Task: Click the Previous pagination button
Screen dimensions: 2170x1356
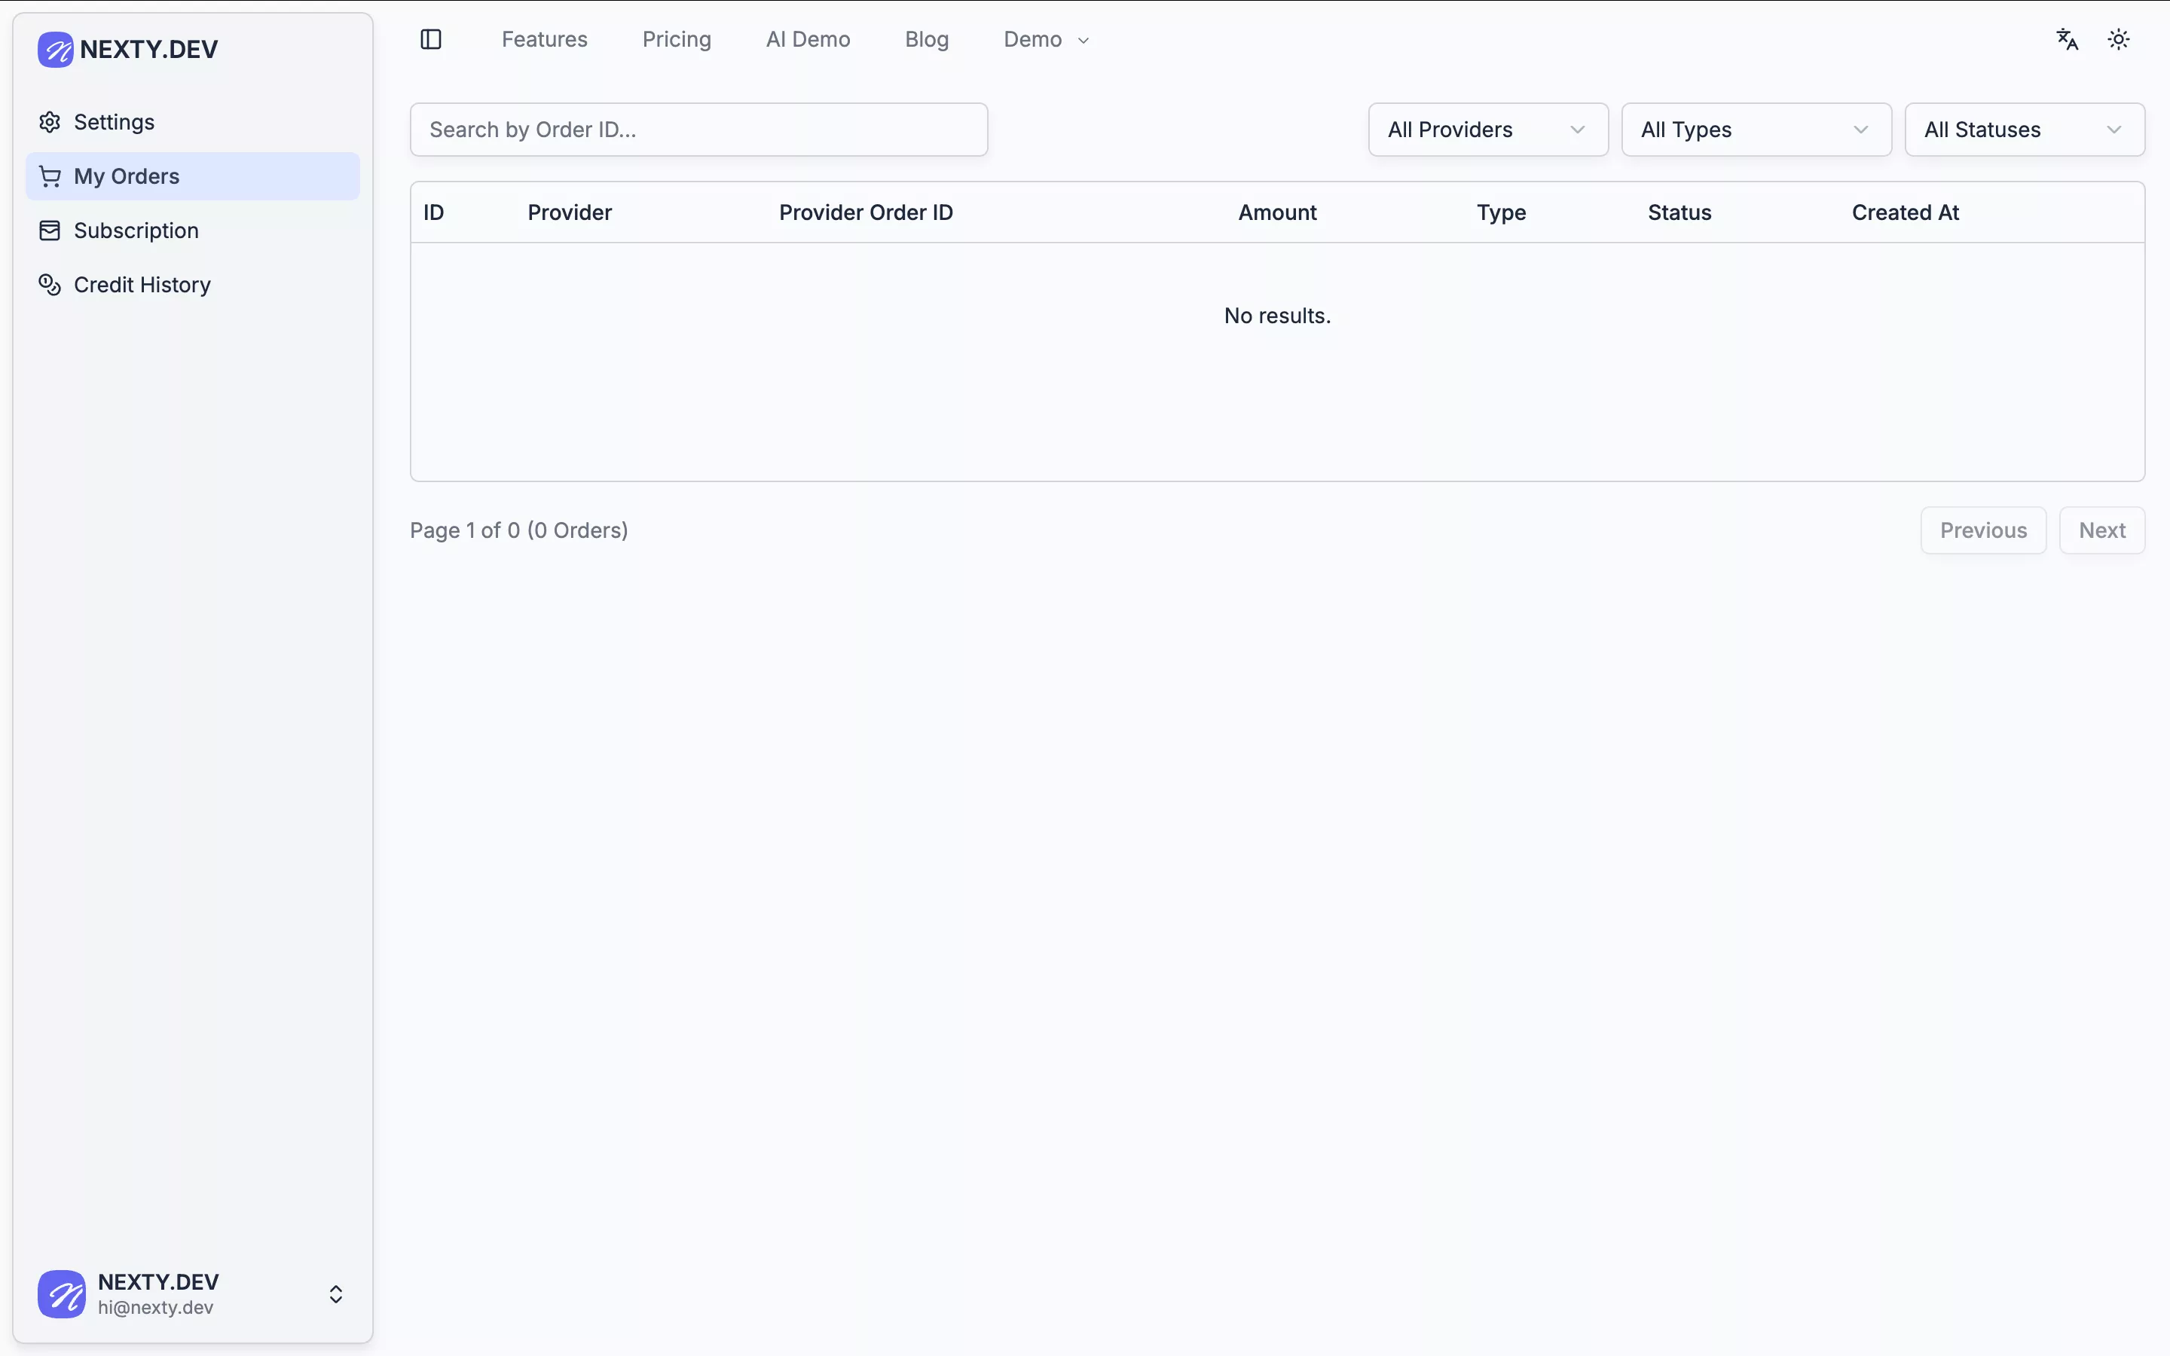Action: [1982, 530]
